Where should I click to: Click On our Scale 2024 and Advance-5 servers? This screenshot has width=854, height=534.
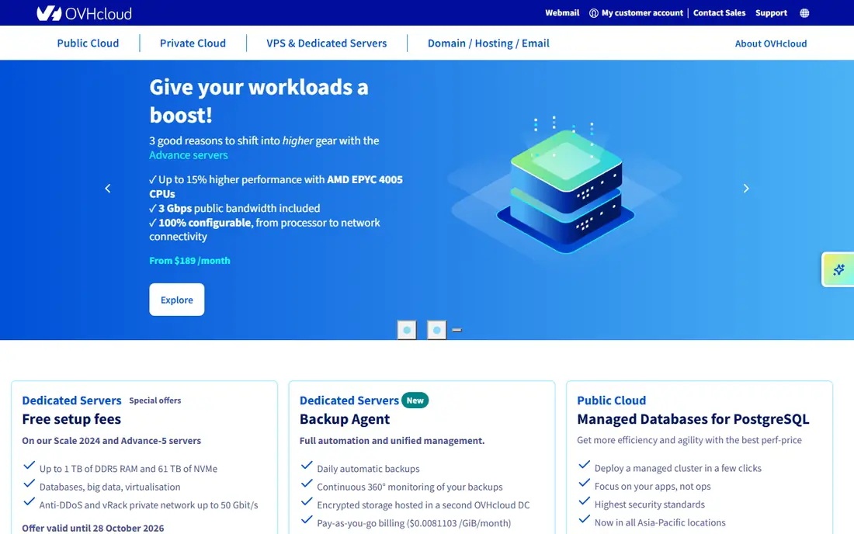click(111, 441)
